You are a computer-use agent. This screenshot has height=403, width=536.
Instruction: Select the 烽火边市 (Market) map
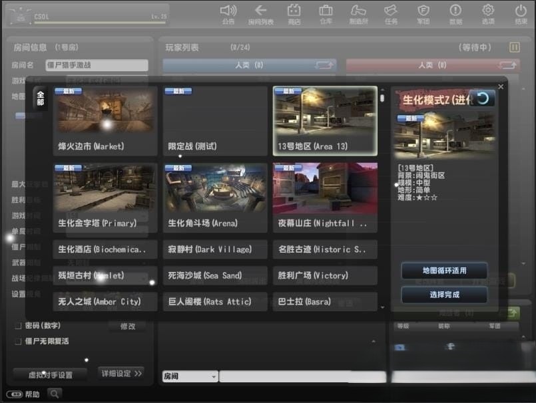pyautogui.click(x=105, y=121)
